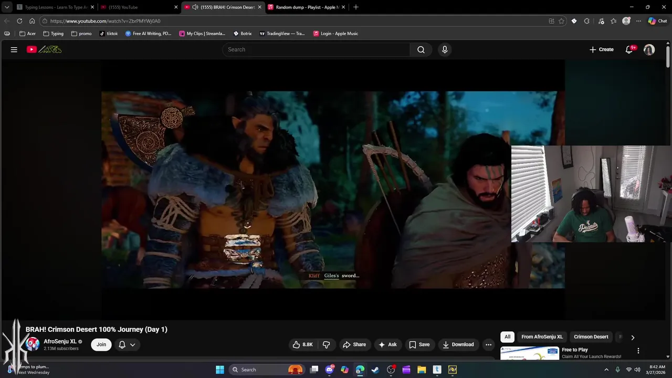Screen dimensions: 672x378
Task: Open the Windows Start menu
Action: click(220, 370)
